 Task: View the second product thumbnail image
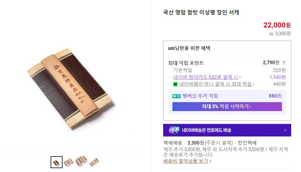tap(68, 162)
